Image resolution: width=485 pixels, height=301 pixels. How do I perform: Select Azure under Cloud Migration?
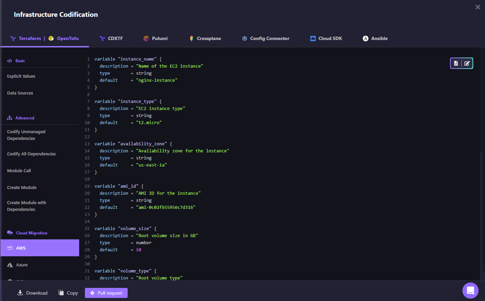pyautogui.click(x=40, y=265)
